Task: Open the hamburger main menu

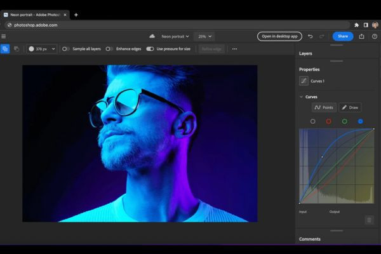Action: click(4, 36)
